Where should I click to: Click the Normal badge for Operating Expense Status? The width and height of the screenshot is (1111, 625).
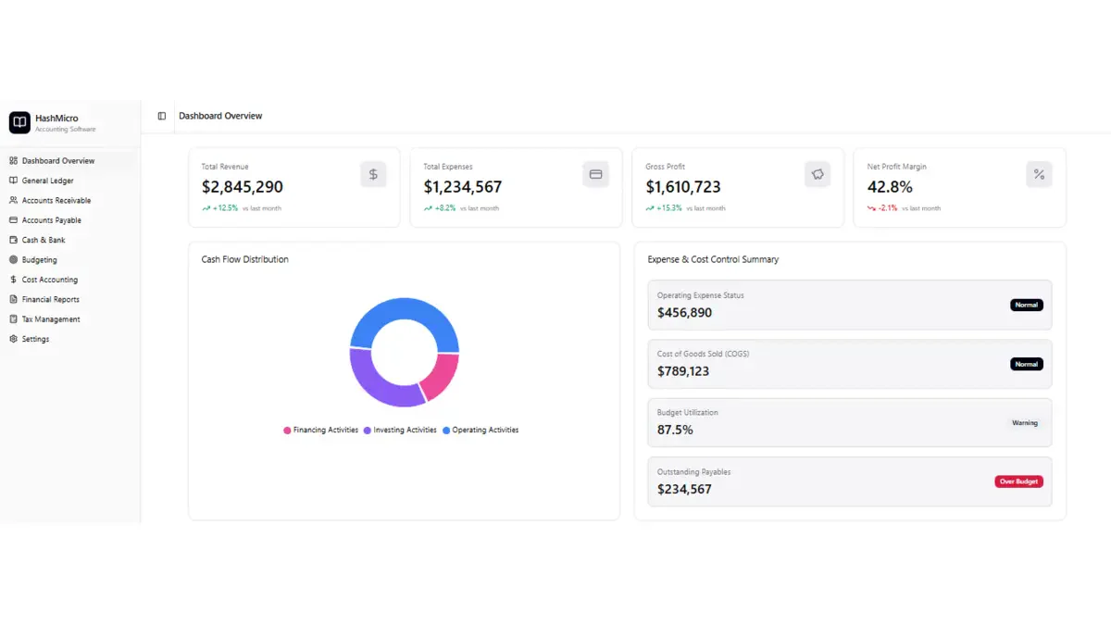(x=1026, y=305)
